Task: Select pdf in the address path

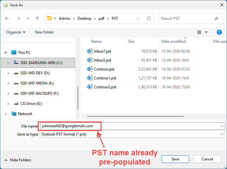Action: [102, 18]
